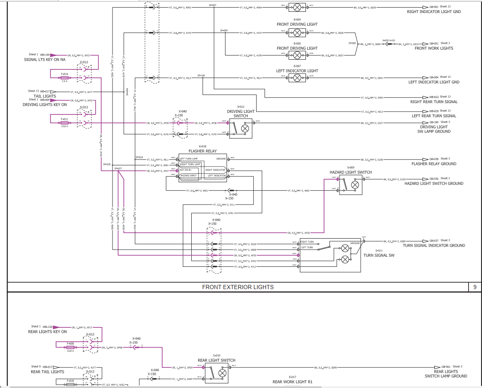Select the E-007 left indicator light lamp symbol
The width and height of the screenshot is (482, 388).
(297, 78)
